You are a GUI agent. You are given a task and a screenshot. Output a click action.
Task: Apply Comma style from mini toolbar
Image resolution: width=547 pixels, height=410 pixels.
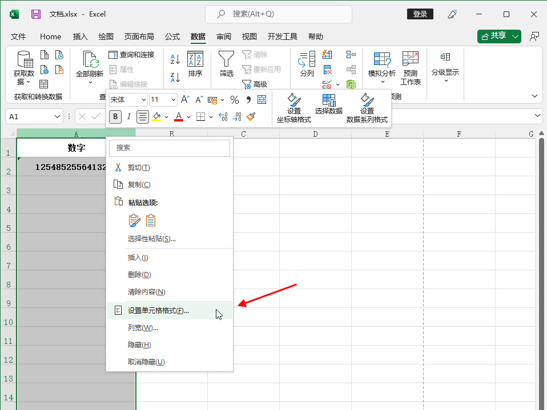(248, 100)
